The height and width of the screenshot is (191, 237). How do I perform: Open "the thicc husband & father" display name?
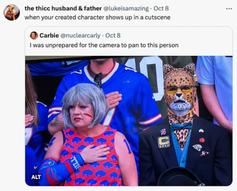click(x=63, y=8)
